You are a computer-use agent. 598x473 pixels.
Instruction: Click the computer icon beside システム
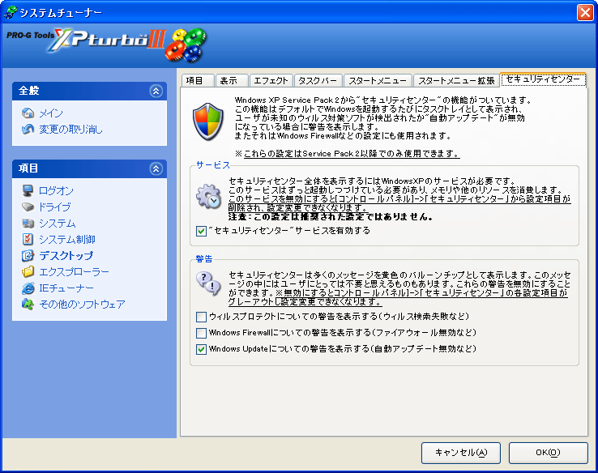coord(28,223)
